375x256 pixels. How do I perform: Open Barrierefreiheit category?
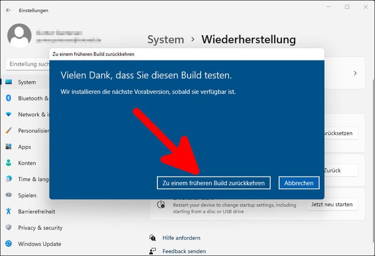tap(36, 212)
